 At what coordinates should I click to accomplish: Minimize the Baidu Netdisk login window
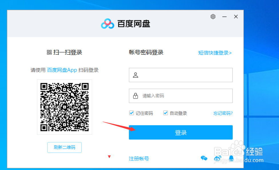pos(224,17)
